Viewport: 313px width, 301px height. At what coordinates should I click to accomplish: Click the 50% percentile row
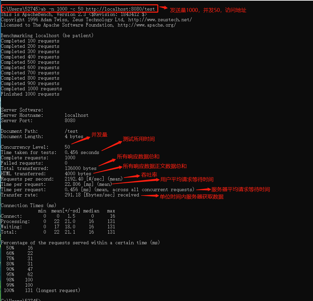click(19, 248)
